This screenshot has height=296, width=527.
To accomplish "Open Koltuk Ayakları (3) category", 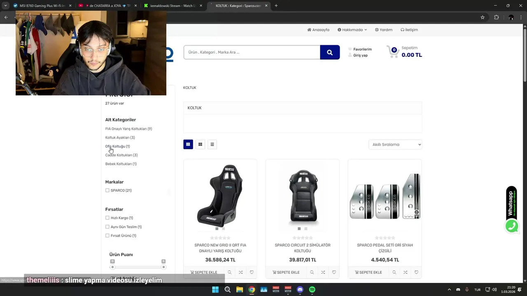I will coord(120,138).
